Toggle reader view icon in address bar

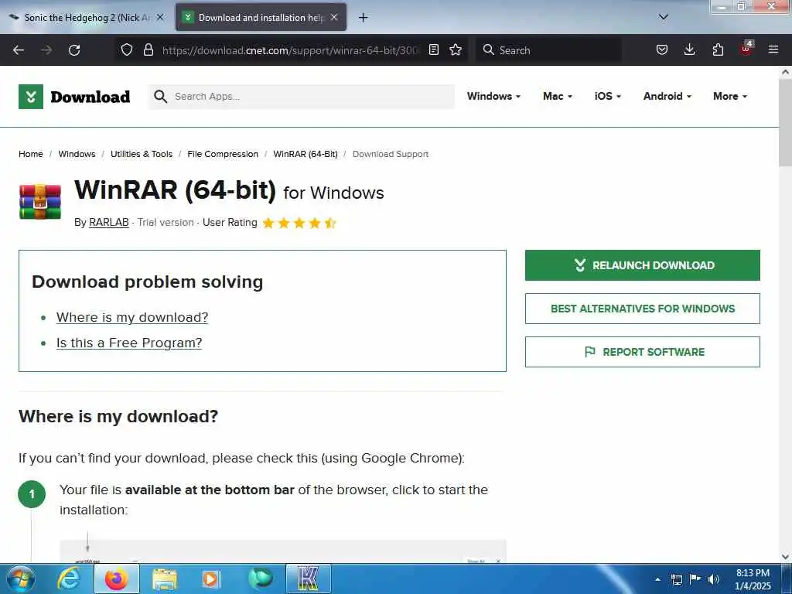click(x=433, y=49)
